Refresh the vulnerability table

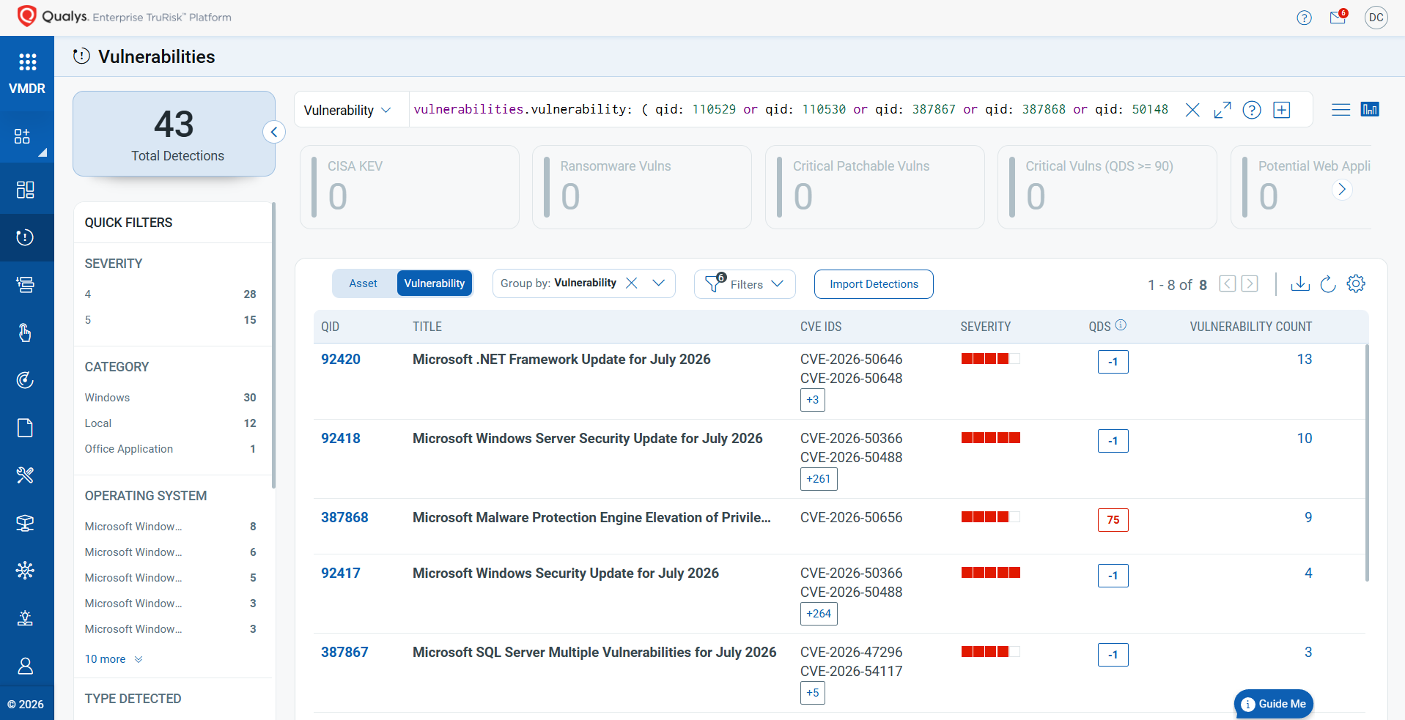1328,283
